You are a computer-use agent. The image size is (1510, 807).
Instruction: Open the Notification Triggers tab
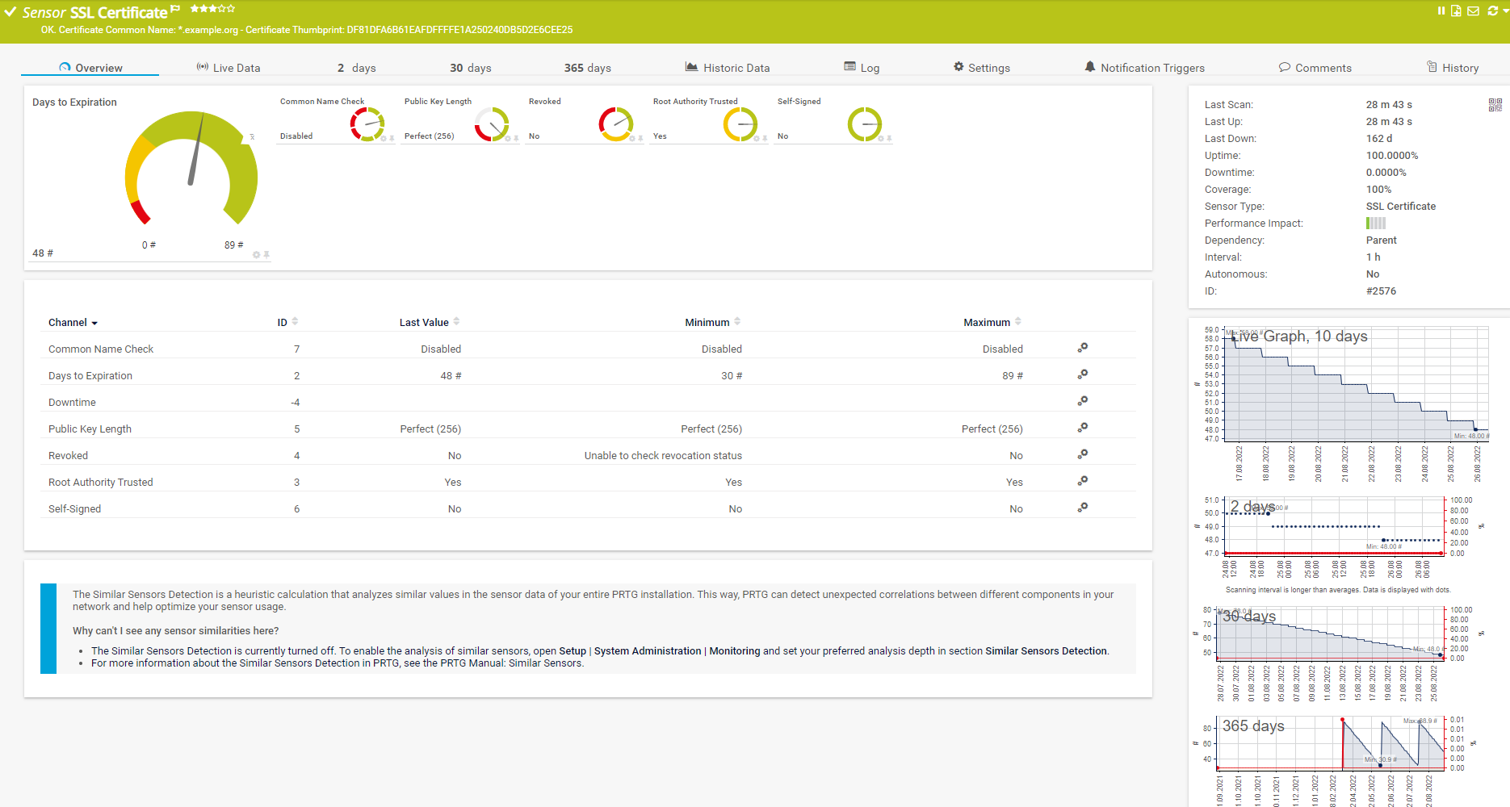1152,67
